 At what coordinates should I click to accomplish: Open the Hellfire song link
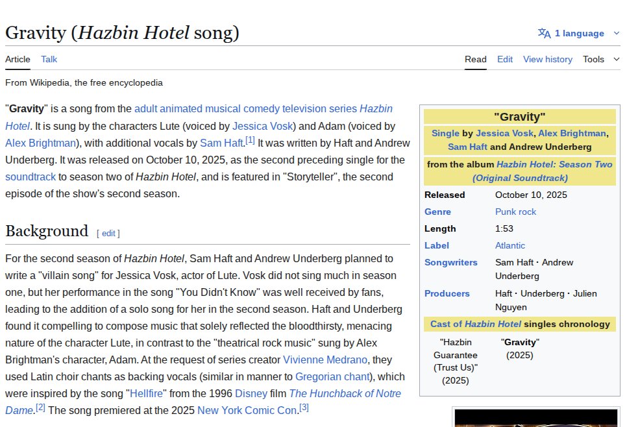coord(146,393)
